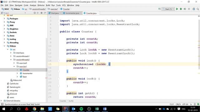Collapse the exercise1 package

14,67
